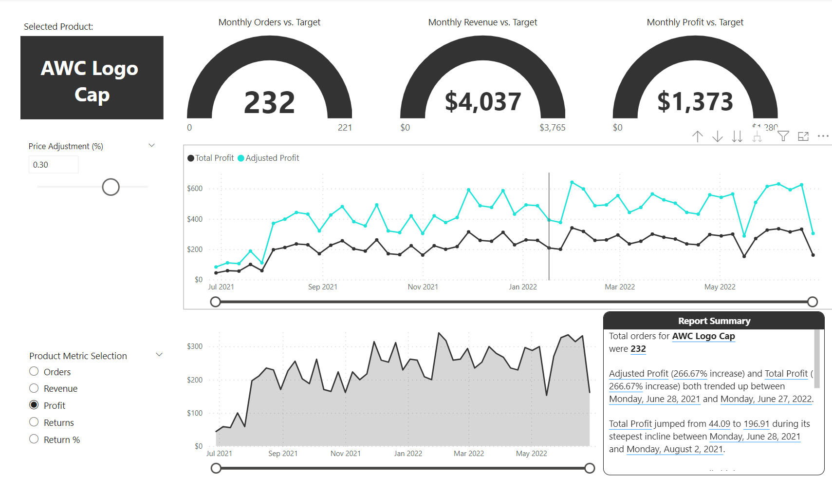
Task: Click the $600 axis label on line chart
Action: 195,189
